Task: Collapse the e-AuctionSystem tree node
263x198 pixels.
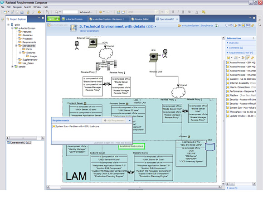Action: tap(12, 28)
